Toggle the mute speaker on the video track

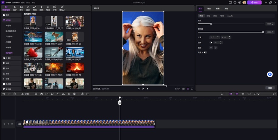click(x=12, y=124)
